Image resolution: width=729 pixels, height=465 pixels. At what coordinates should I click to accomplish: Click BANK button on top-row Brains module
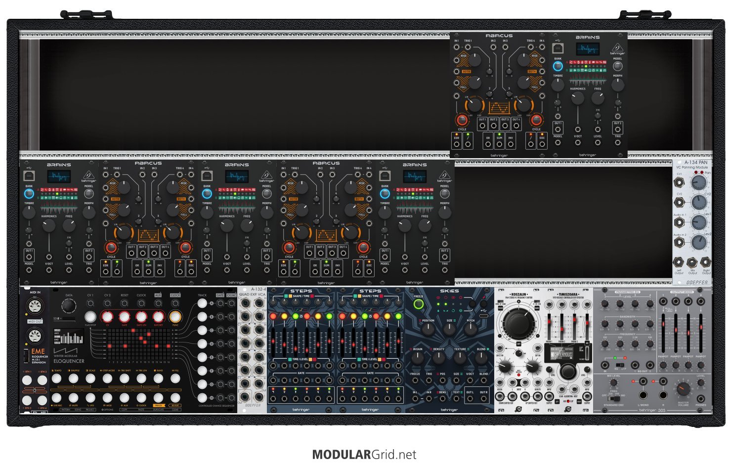(558, 66)
